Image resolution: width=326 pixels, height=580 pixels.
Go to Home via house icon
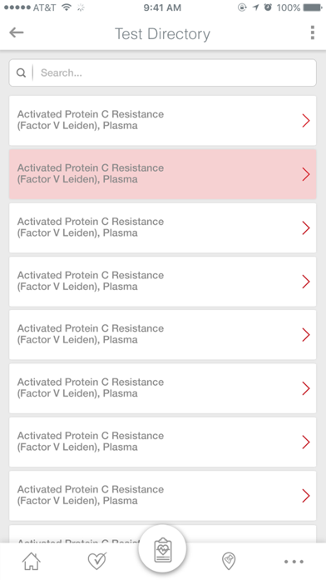[x=32, y=561]
